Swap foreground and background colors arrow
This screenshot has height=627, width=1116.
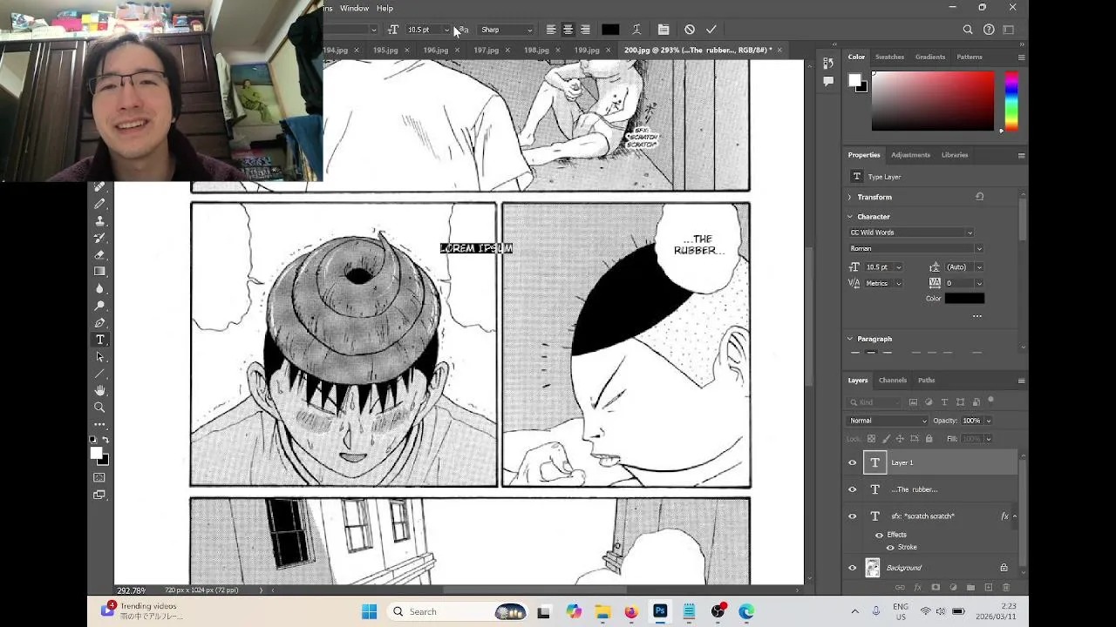tap(105, 440)
